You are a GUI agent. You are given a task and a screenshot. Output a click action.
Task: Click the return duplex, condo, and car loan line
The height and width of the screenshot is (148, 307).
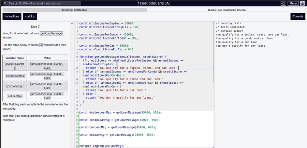click(132, 68)
